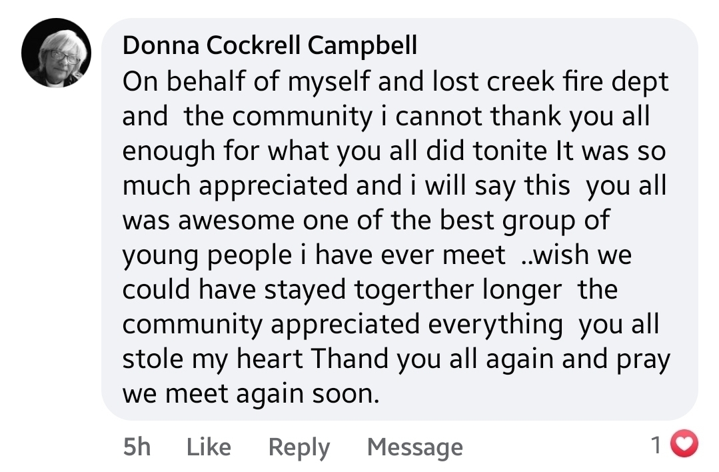Click the commenter name Donna Cockrell Campbell
Viewport: 719px width, 472px height.
click(270, 45)
